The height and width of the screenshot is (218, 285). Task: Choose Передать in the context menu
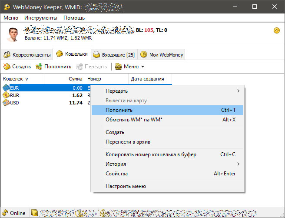point(167,91)
